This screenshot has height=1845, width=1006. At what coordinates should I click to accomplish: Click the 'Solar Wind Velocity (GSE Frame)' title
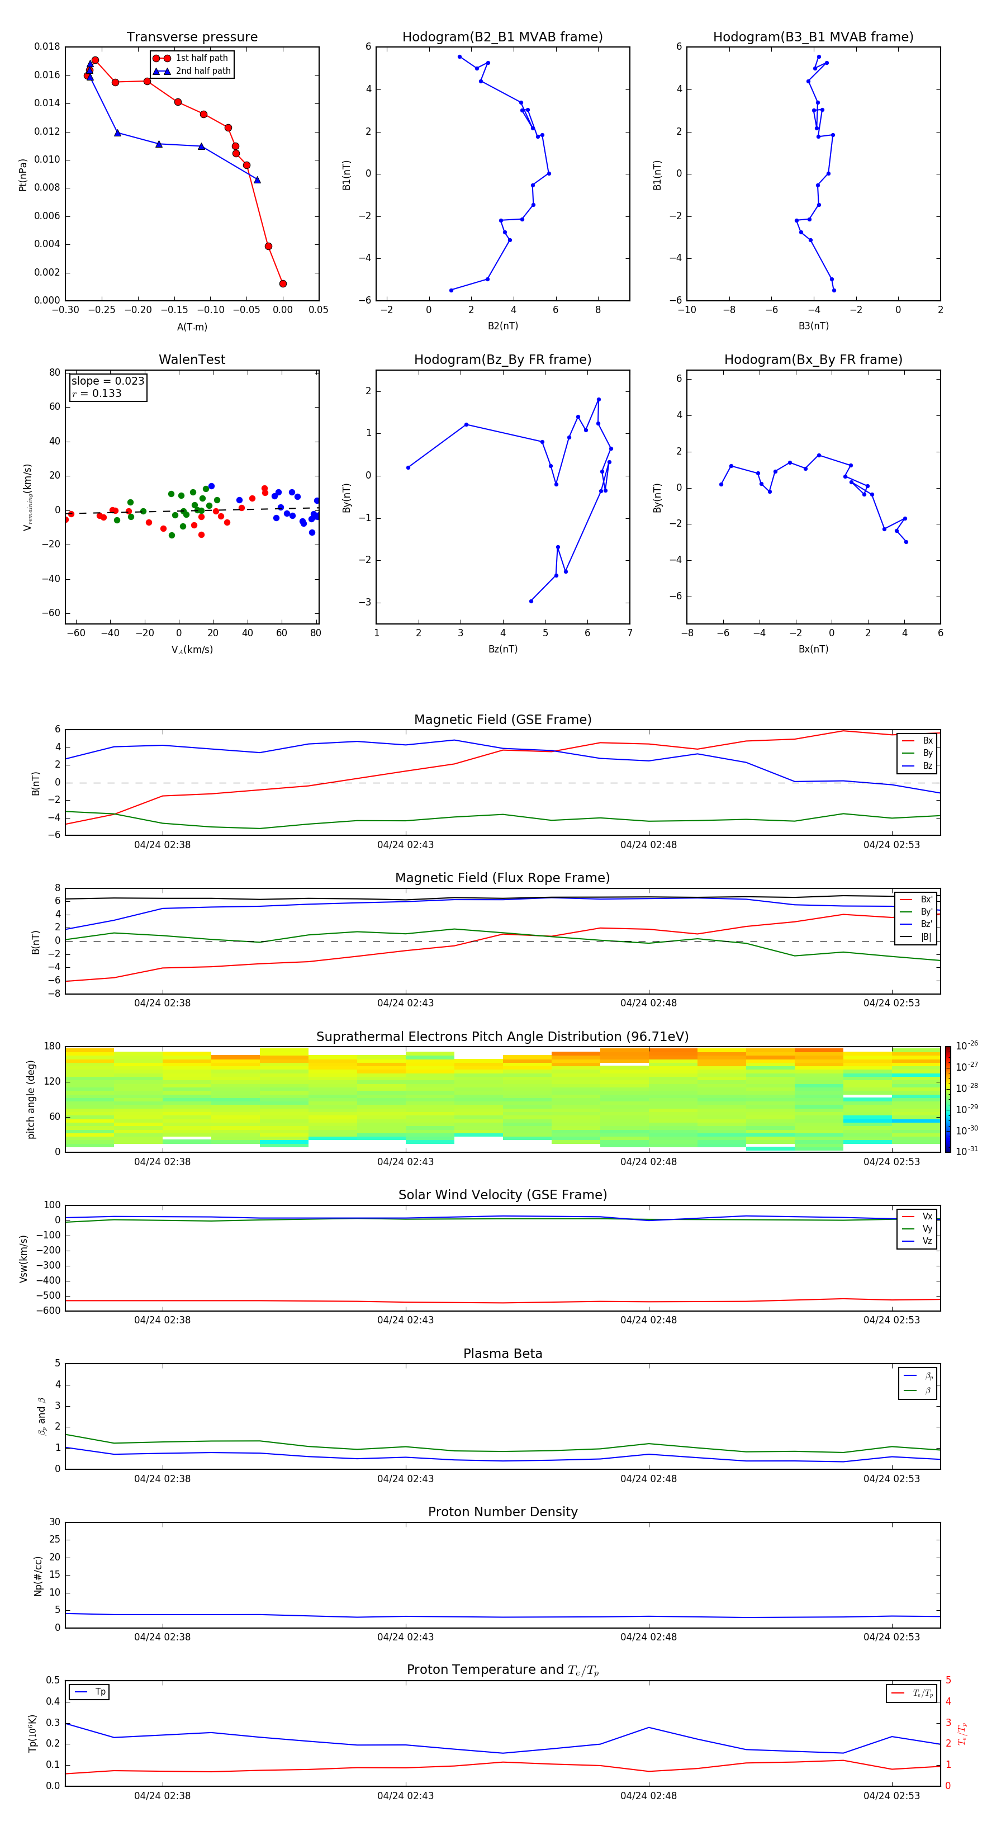(x=502, y=1195)
